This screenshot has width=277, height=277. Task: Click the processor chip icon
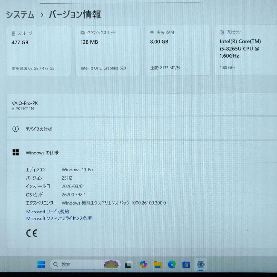click(222, 32)
